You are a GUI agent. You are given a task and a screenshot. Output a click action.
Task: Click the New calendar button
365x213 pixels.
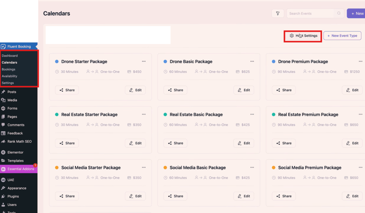(356, 13)
